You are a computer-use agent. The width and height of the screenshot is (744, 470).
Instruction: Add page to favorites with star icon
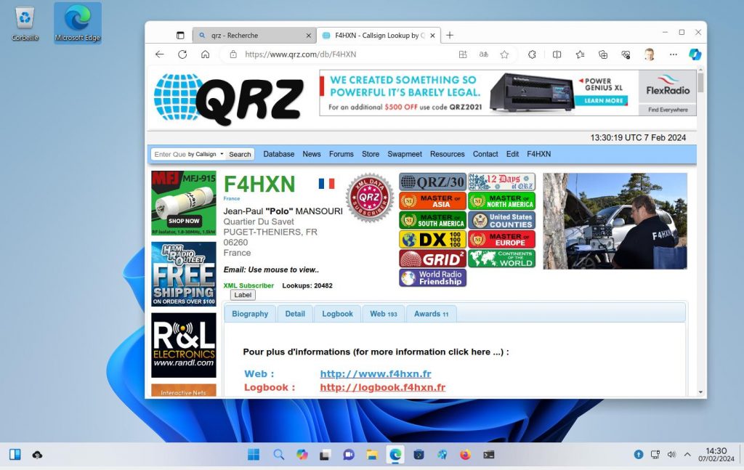(504, 54)
